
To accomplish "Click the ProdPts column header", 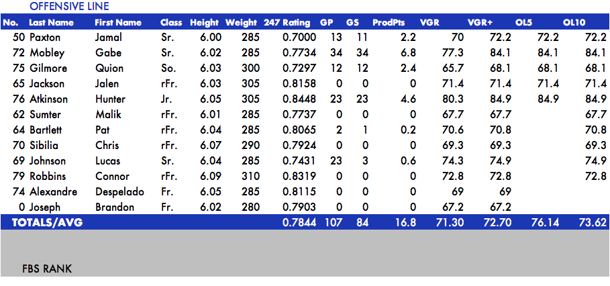I will coord(389,23).
